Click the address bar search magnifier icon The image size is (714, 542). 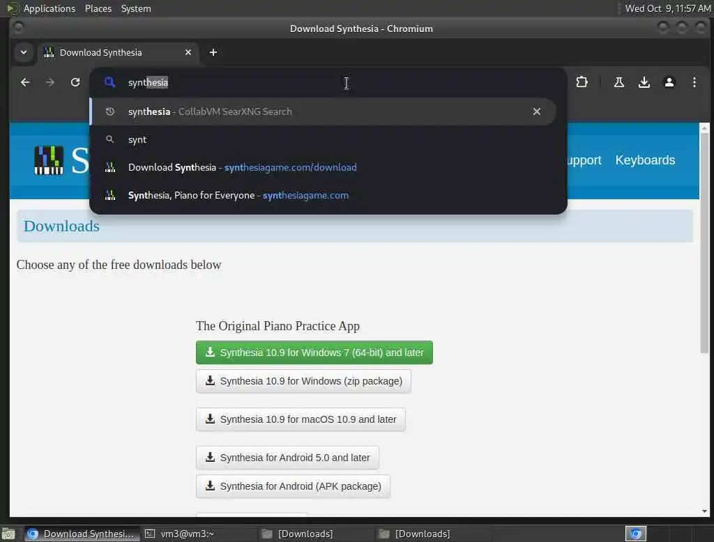[x=109, y=82]
